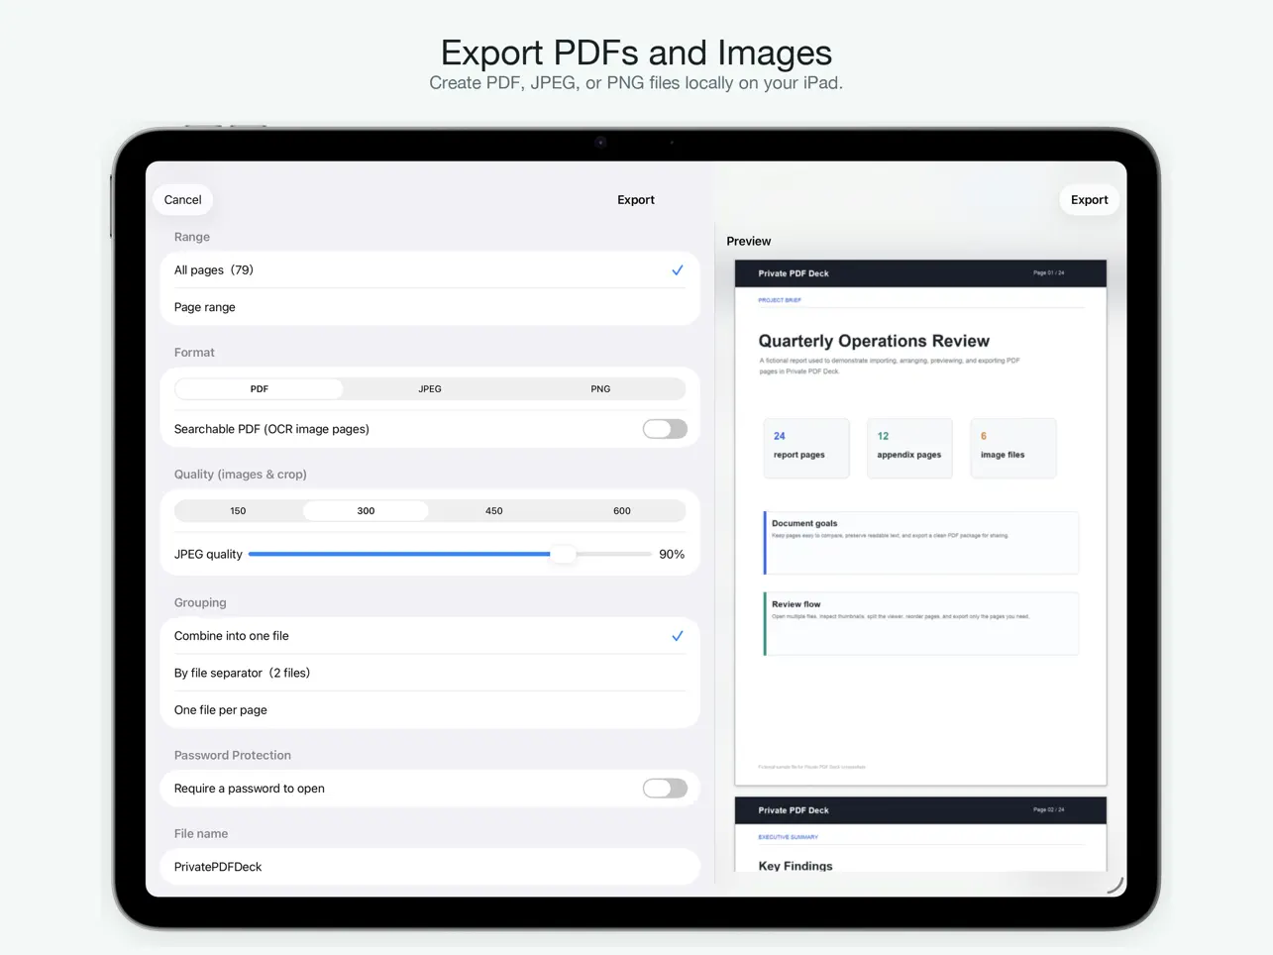
Task: Choose By file separator (2 files) grouping
Action: point(430,673)
